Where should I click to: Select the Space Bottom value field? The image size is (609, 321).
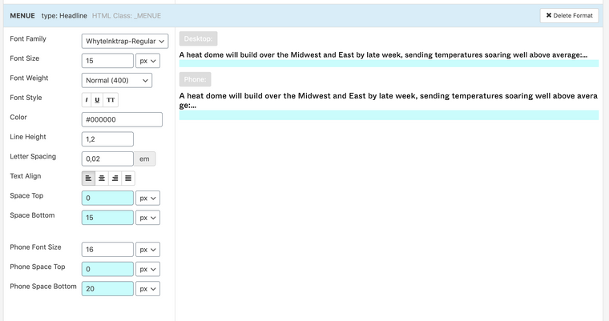click(107, 217)
